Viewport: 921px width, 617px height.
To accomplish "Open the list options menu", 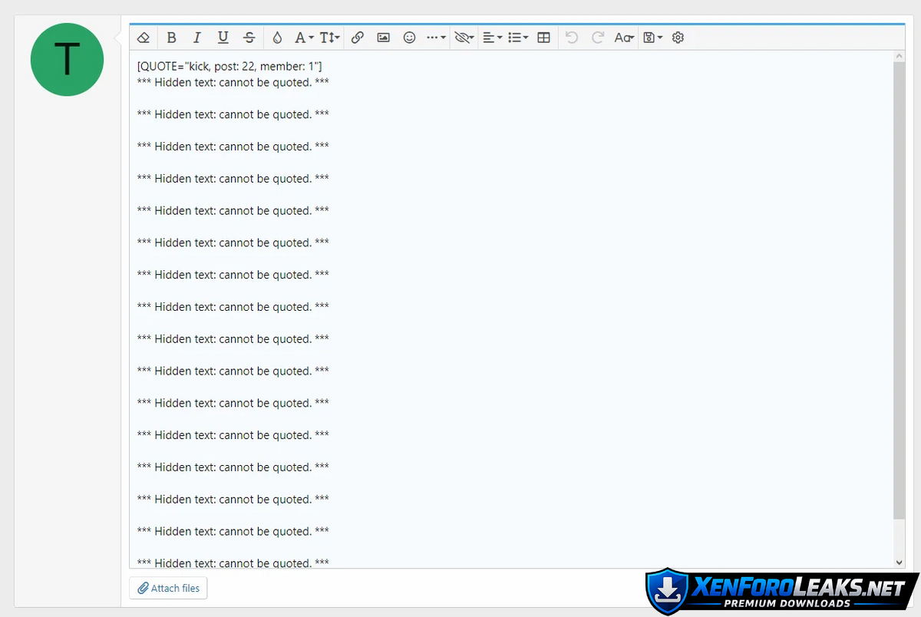I will coord(518,38).
